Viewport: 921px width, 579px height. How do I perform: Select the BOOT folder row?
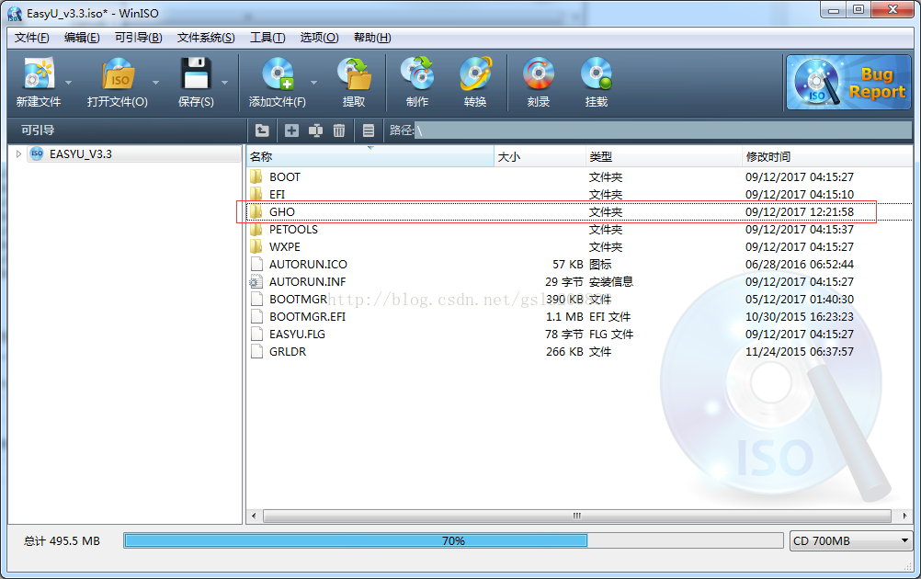pos(578,176)
